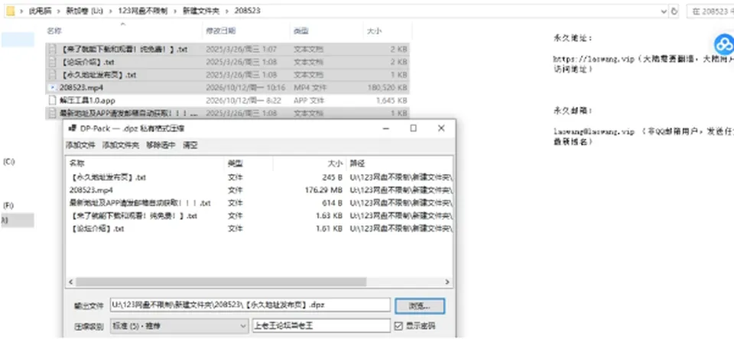Image resolution: width=734 pixels, height=339 pixels.
Task: Click the APP 文件 type cell in Explorer
Action: click(x=310, y=100)
